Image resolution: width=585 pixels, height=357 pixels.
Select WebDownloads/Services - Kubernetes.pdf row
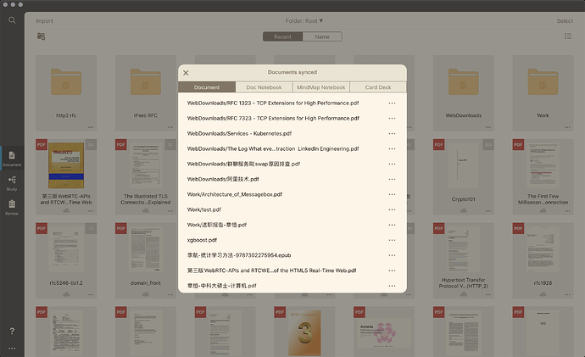[292, 133]
